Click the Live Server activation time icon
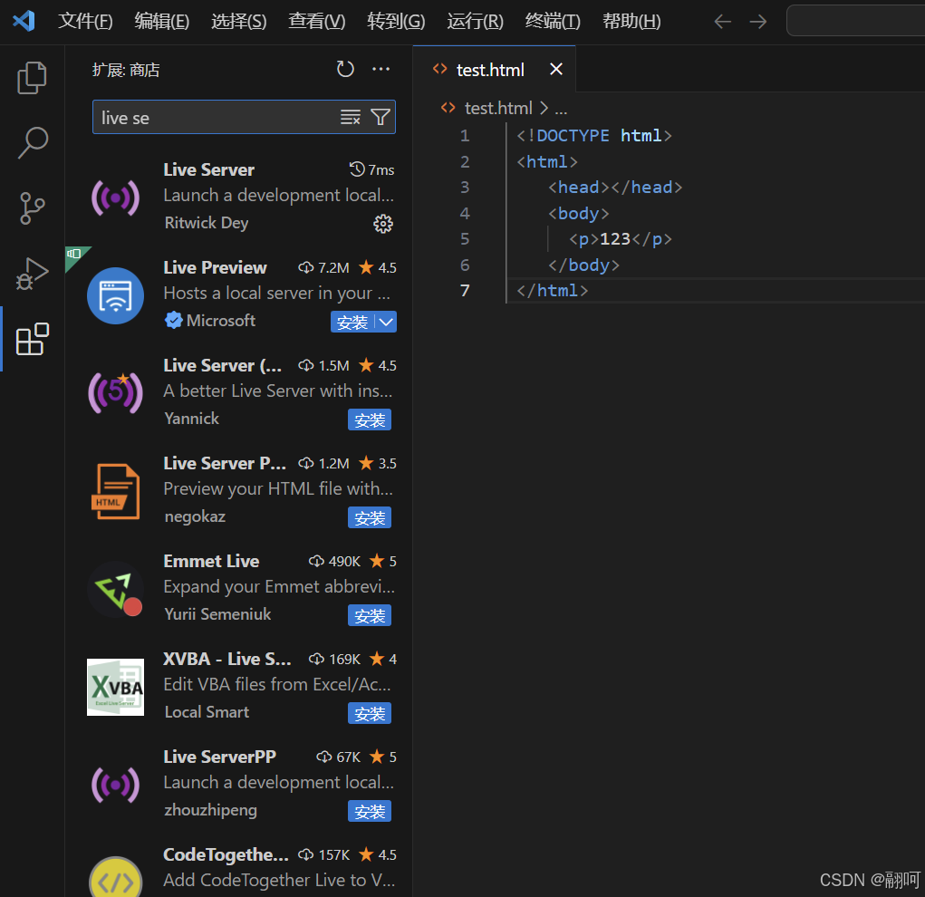 coord(356,169)
